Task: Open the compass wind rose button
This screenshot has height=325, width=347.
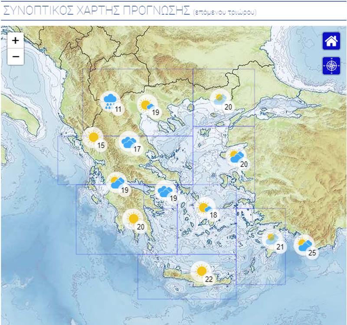Action: point(331,66)
